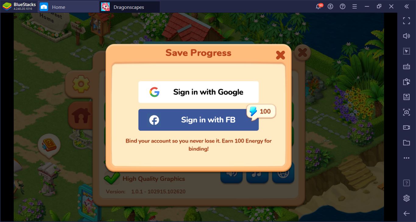
Task: Open the keyboard controls icon
Action: (x=407, y=66)
